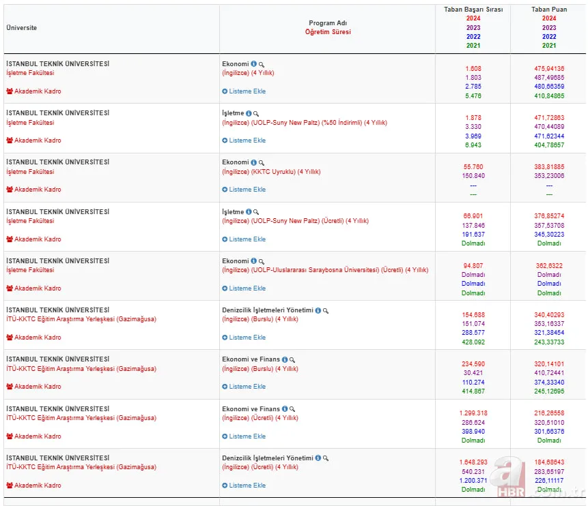Add Ekonomi ve Finans Burslu to my list
This screenshot has height=506, width=588.
247,387
